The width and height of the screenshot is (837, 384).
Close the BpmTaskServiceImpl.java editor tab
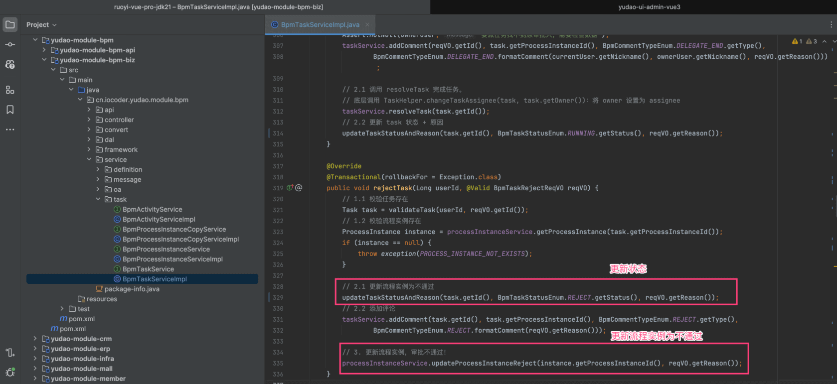(367, 24)
